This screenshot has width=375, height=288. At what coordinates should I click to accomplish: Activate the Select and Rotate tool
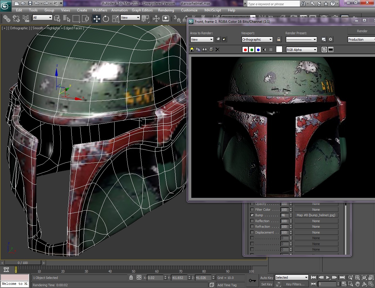(106, 19)
